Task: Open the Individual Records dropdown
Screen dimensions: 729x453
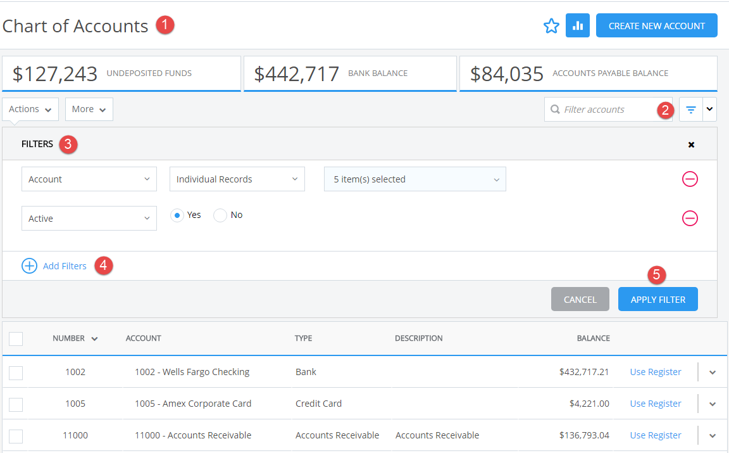Action: point(237,179)
